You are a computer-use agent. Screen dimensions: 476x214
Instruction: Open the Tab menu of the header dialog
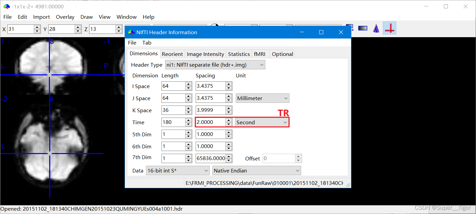(x=147, y=43)
